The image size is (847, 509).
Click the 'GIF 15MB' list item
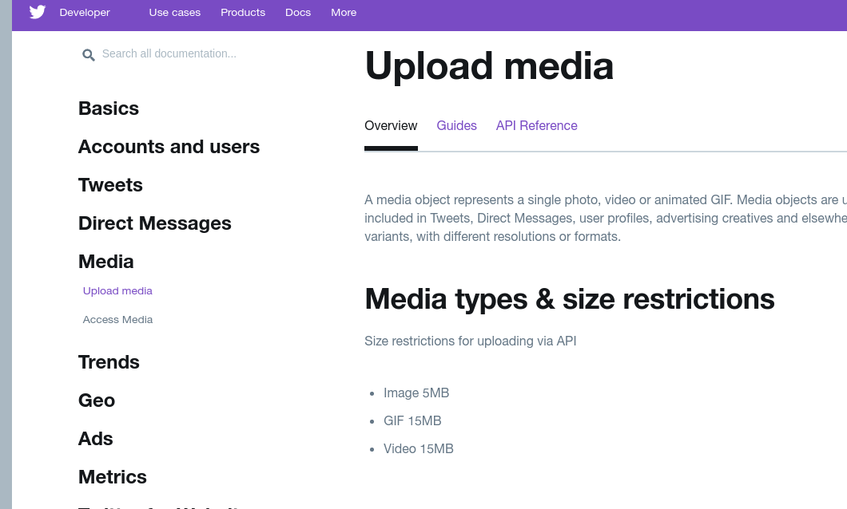412,421
